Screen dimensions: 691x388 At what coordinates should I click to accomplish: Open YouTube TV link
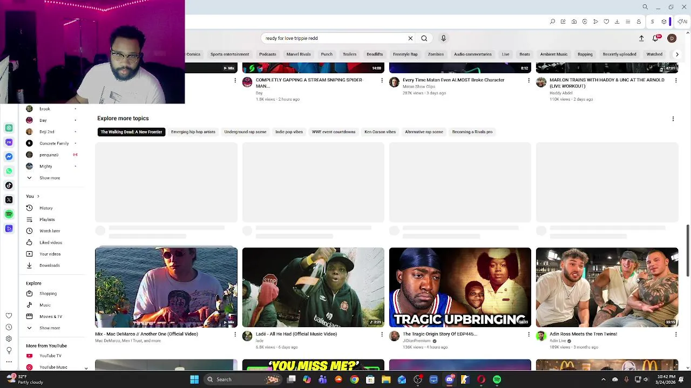(x=50, y=356)
